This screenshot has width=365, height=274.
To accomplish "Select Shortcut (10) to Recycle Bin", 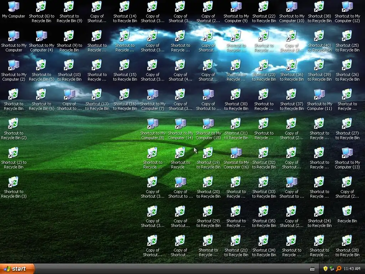I will (x=70, y=71).
